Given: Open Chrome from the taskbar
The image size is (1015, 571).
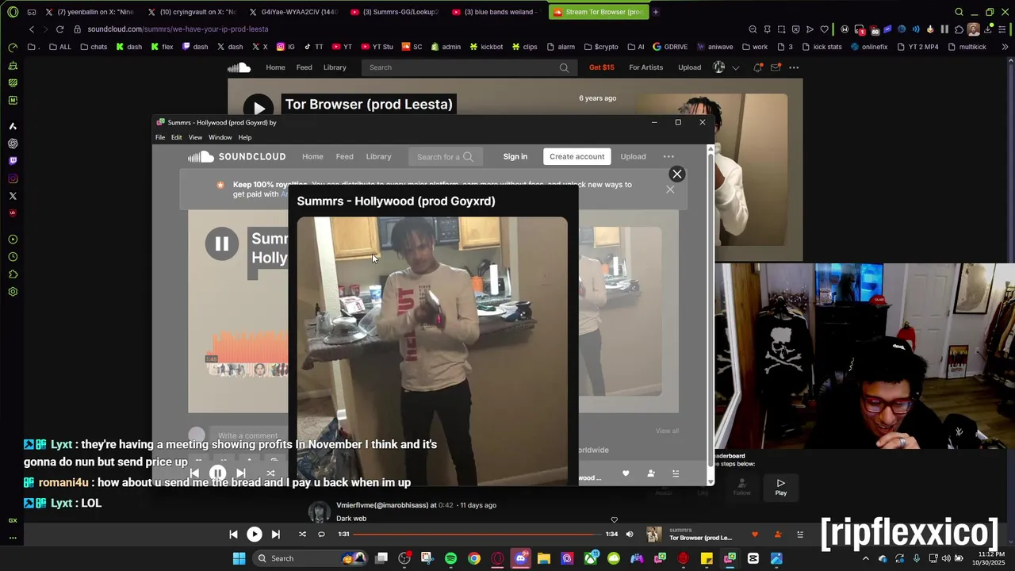Looking at the screenshot, I should (x=473, y=558).
